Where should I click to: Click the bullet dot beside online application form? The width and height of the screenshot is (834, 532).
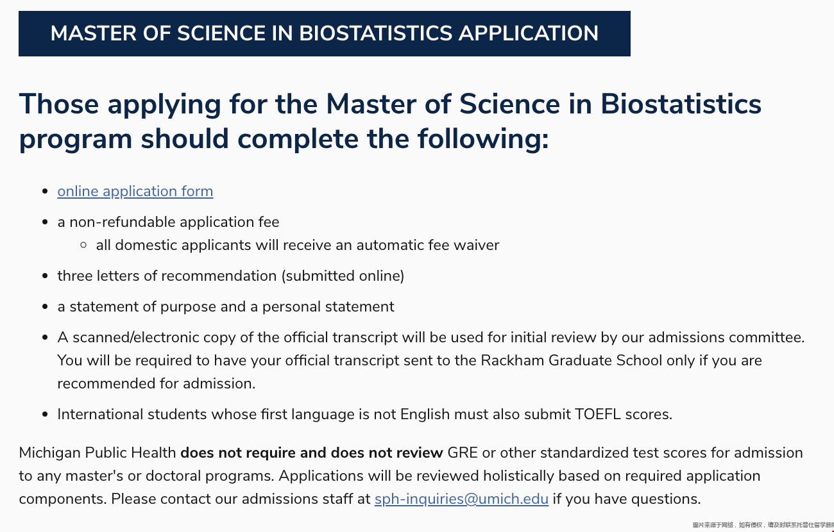45,192
